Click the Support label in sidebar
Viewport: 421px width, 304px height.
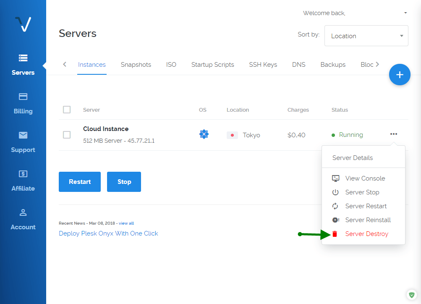coord(23,150)
